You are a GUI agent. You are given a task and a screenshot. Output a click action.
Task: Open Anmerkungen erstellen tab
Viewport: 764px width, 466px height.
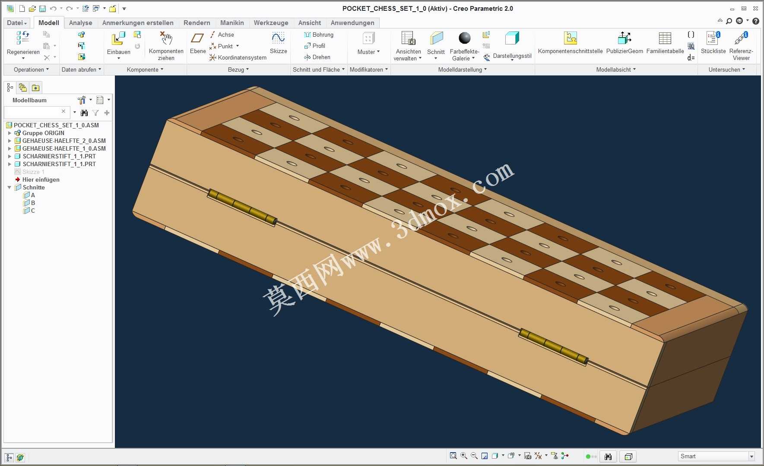point(138,23)
